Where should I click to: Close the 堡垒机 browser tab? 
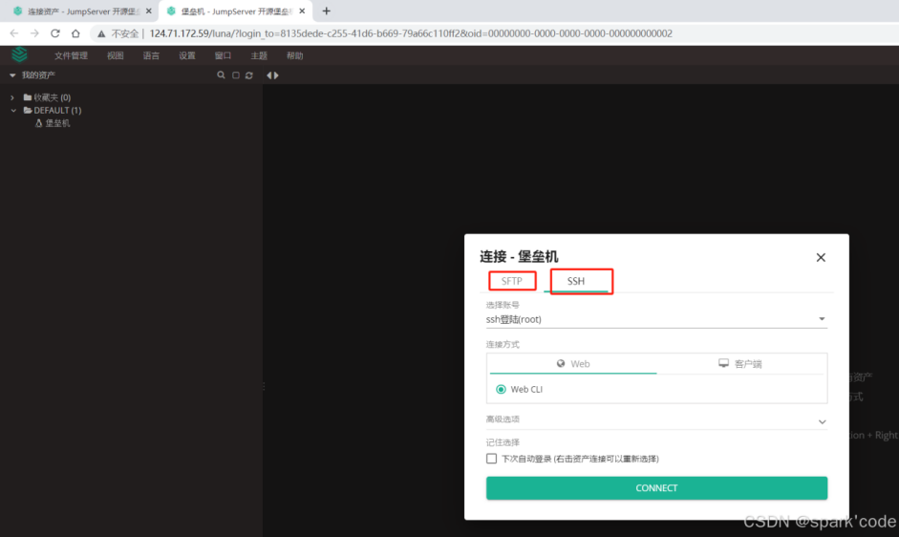[302, 11]
